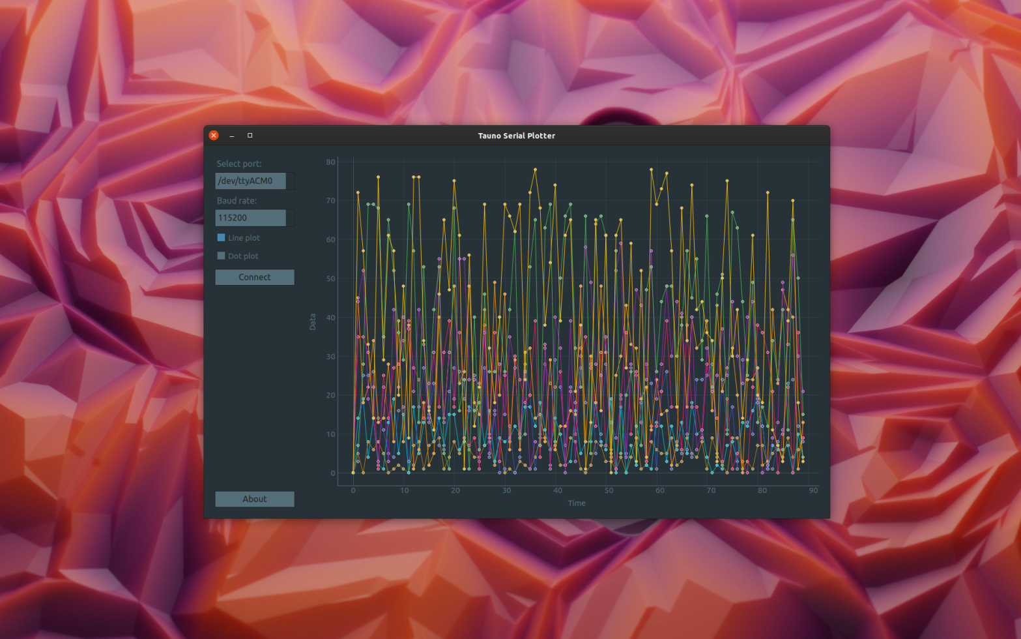Image resolution: width=1021 pixels, height=639 pixels.
Task: Disable the Line plot checkbox
Action: pyautogui.click(x=222, y=238)
